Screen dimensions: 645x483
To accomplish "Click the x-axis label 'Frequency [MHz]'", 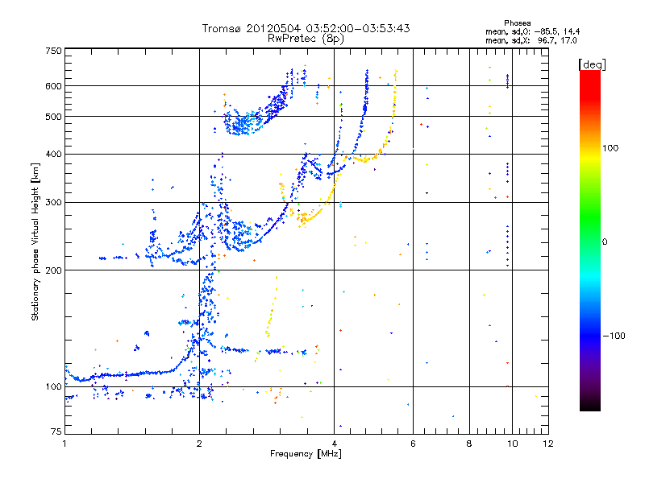I will coord(306,454).
